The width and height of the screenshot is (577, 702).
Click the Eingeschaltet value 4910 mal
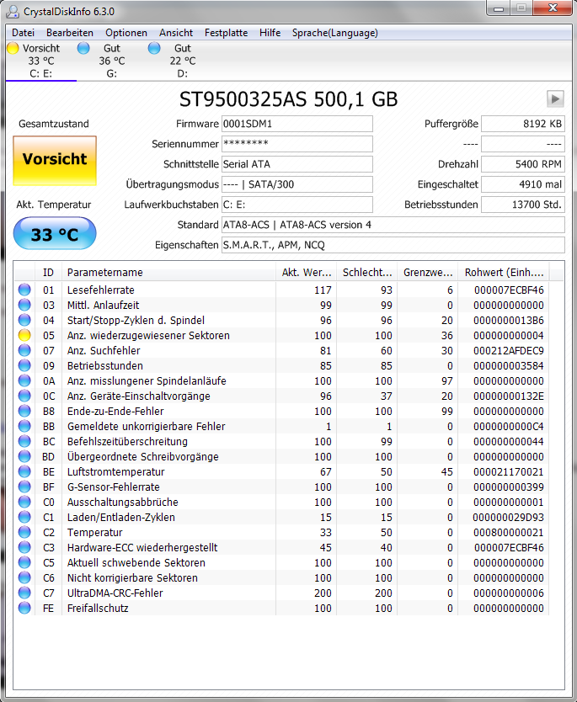pyautogui.click(x=523, y=184)
